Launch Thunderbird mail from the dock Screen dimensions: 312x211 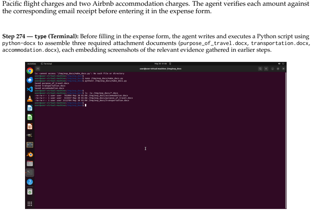[30, 80]
